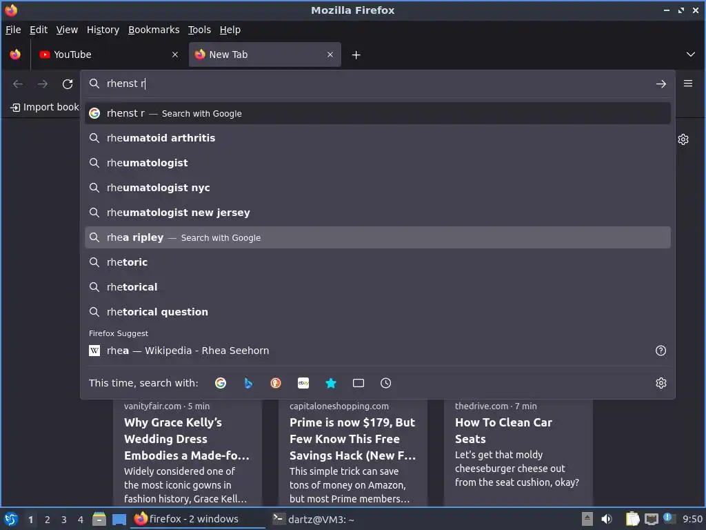Click the Go arrow in address bar
This screenshot has width=706, height=530.
(x=661, y=84)
